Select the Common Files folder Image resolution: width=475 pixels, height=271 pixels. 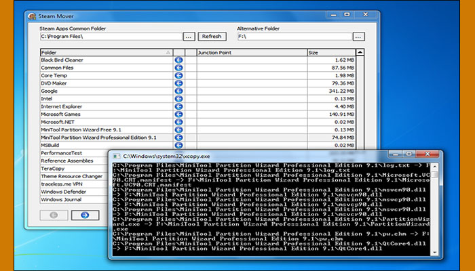[x=57, y=68]
